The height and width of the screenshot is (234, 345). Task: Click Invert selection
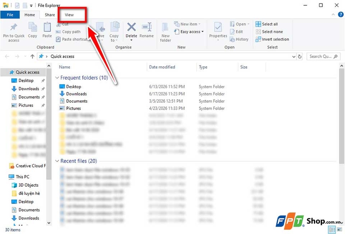[x=272, y=39]
